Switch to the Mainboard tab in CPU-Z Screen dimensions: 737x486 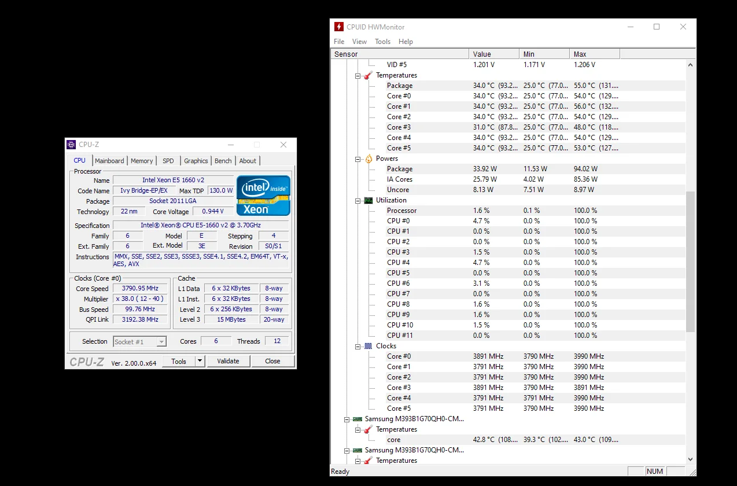[x=109, y=161]
